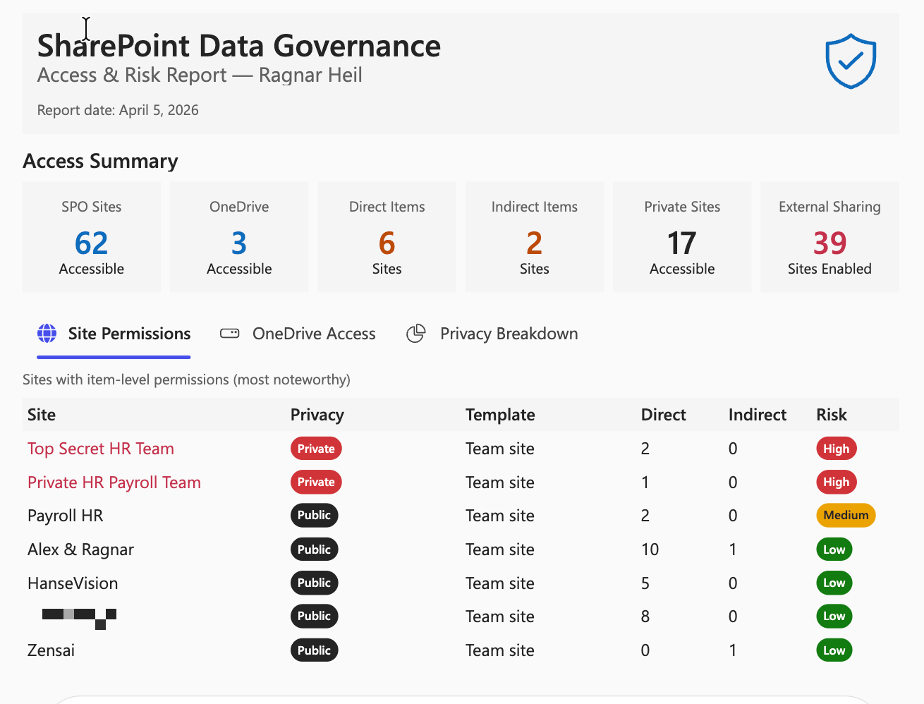This screenshot has height=704, width=924.
Task: Click the Public badge on Zensai row
Action: (314, 650)
